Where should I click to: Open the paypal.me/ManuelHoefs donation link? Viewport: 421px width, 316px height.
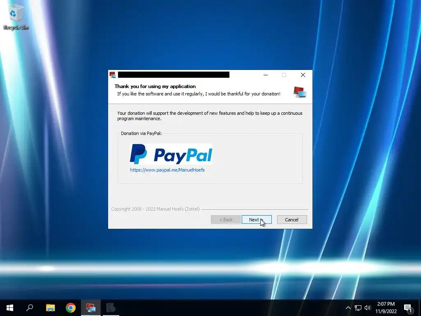click(x=167, y=170)
